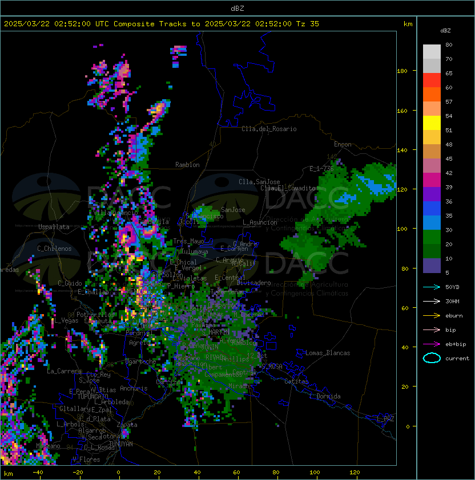The width and height of the screenshot is (475, 480).
Task: Click the 'Mirador' map label
Action: (240, 386)
